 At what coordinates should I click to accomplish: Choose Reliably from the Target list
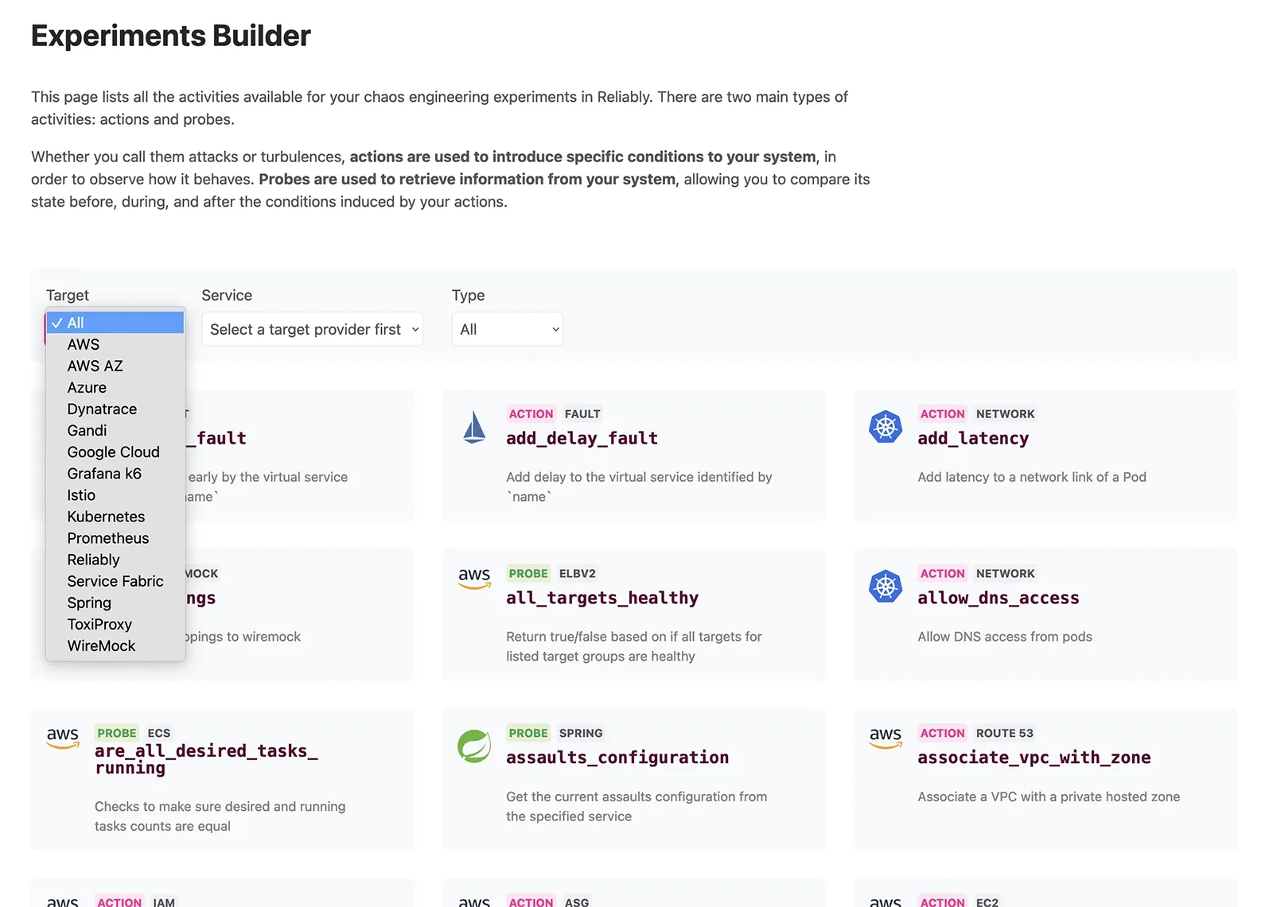[x=115, y=560]
